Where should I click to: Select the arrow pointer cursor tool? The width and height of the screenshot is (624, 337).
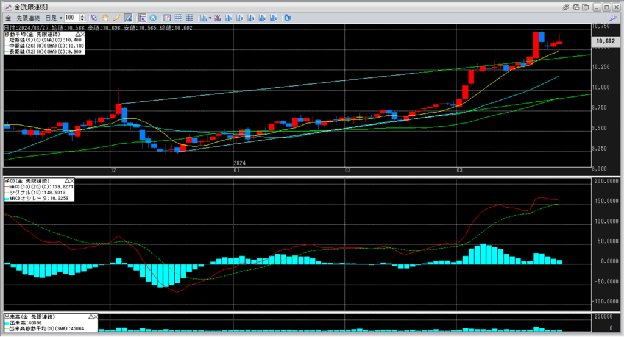93,18
